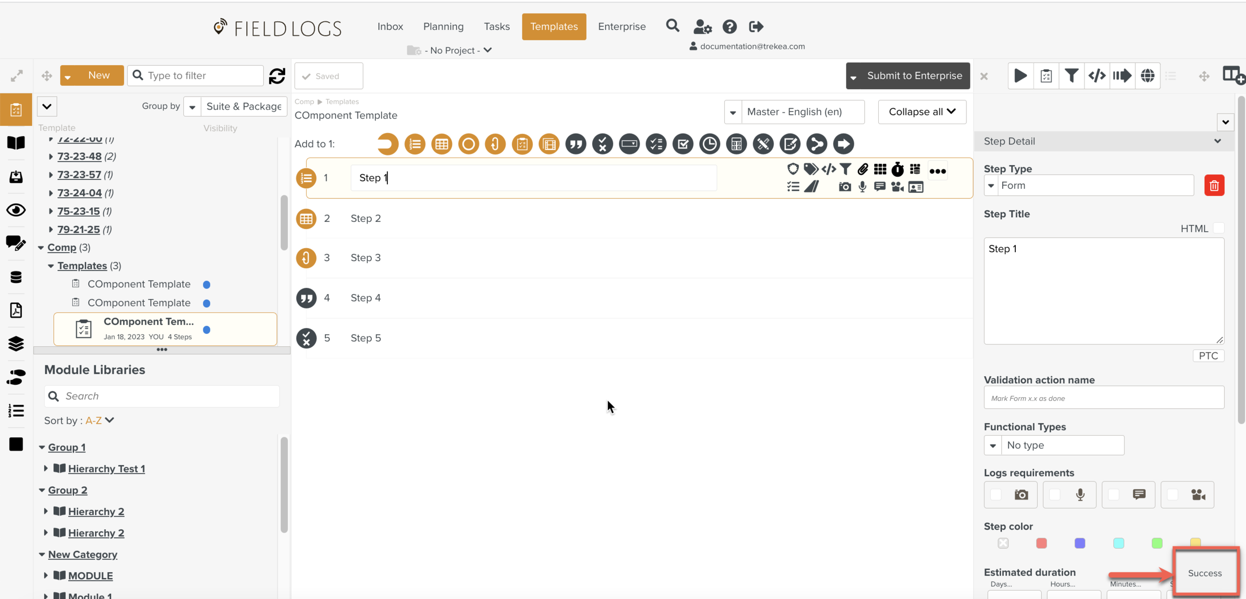
Task: Click the play preview button in the top toolbar
Action: [1020, 76]
